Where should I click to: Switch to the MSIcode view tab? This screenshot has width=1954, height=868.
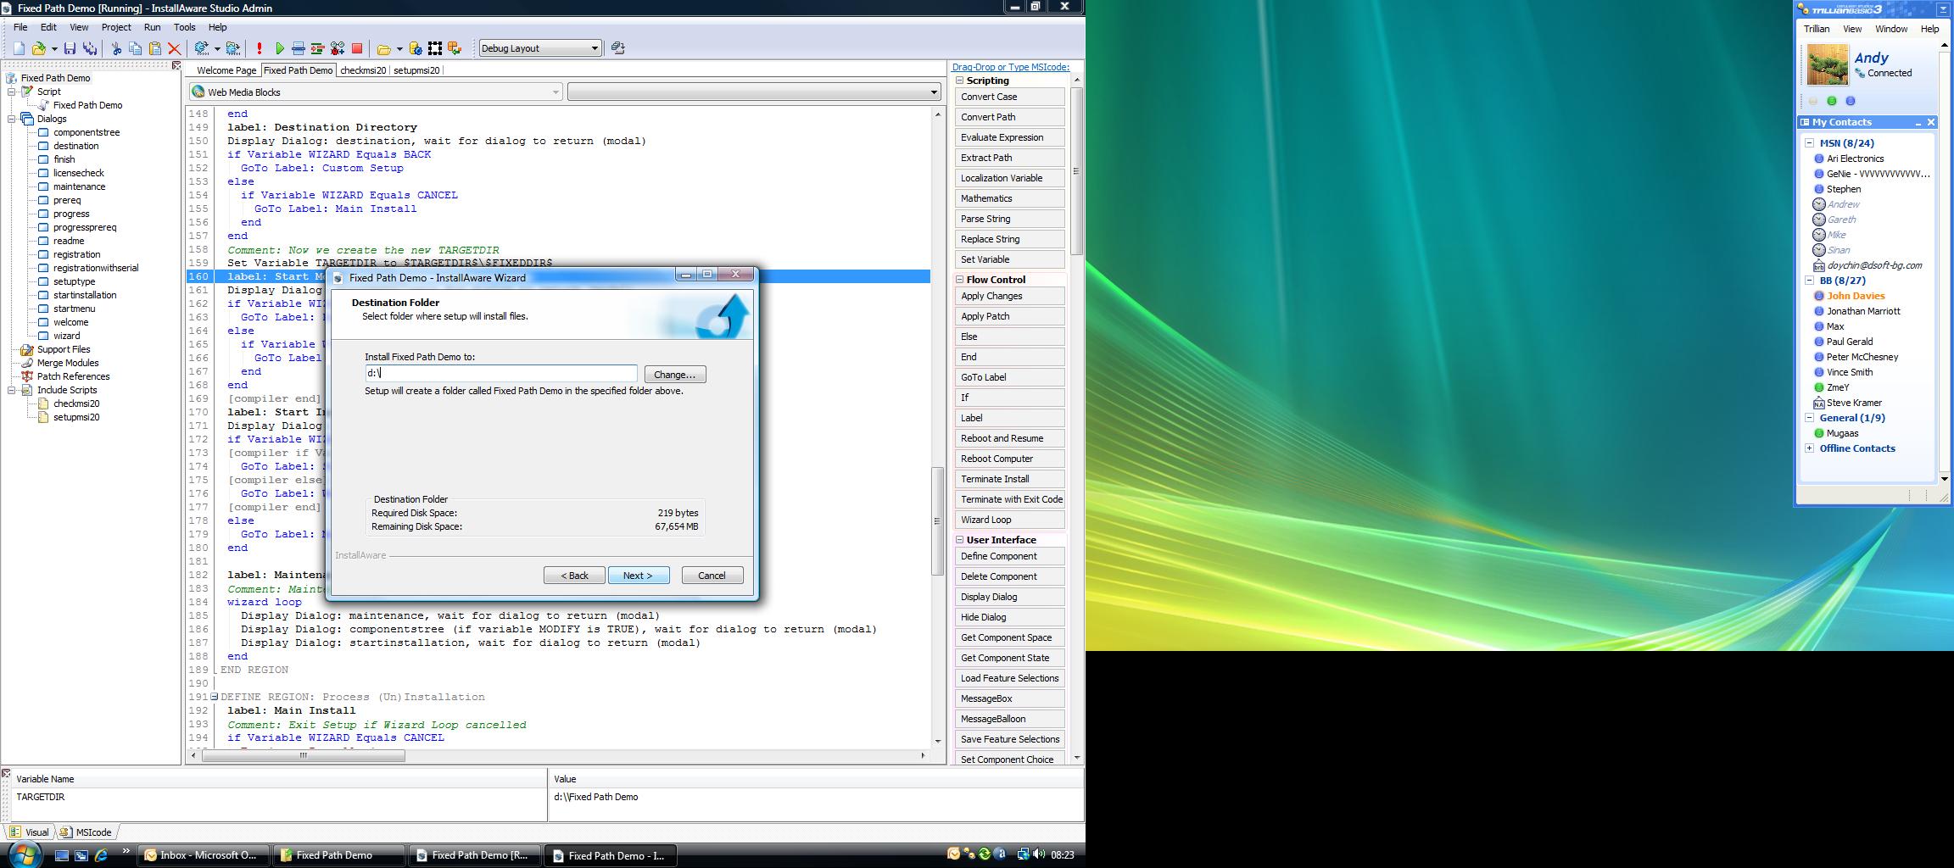click(88, 832)
